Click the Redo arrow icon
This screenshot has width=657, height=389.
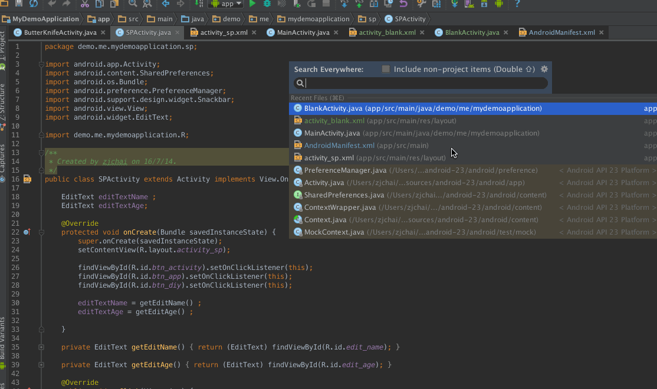pos(66,4)
